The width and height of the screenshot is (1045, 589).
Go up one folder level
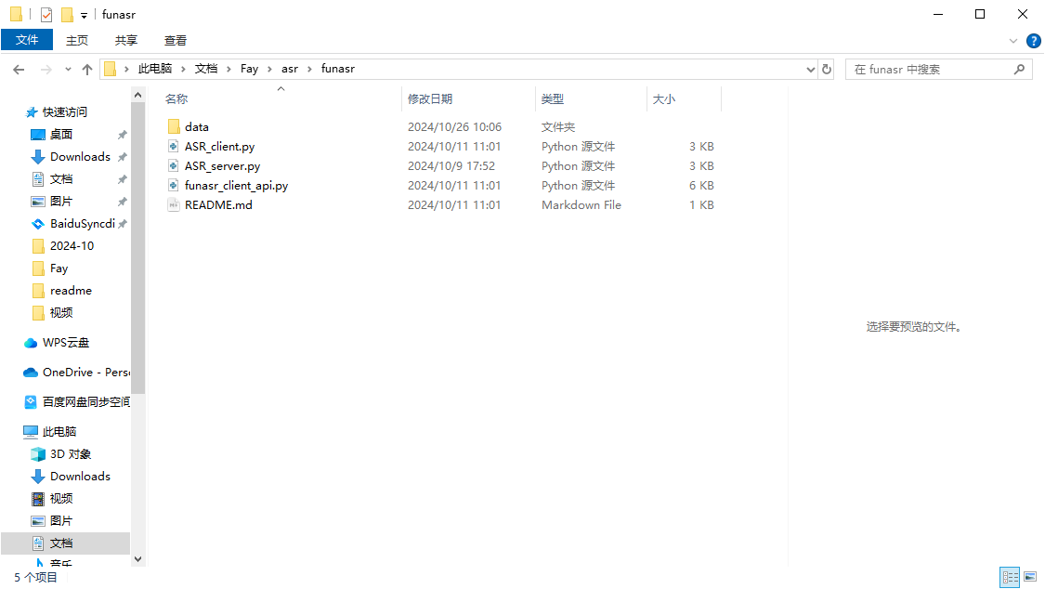[x=87, y=70]
